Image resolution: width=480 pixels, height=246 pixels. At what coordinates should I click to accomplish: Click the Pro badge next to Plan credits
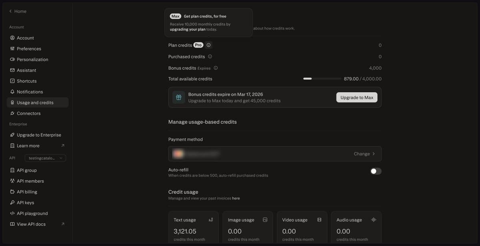click(198, 45)
